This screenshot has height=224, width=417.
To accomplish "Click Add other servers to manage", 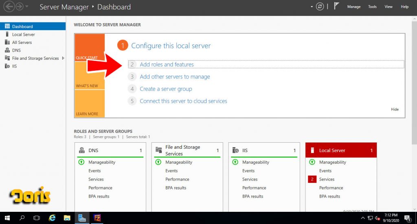I will tap(175, 77).
